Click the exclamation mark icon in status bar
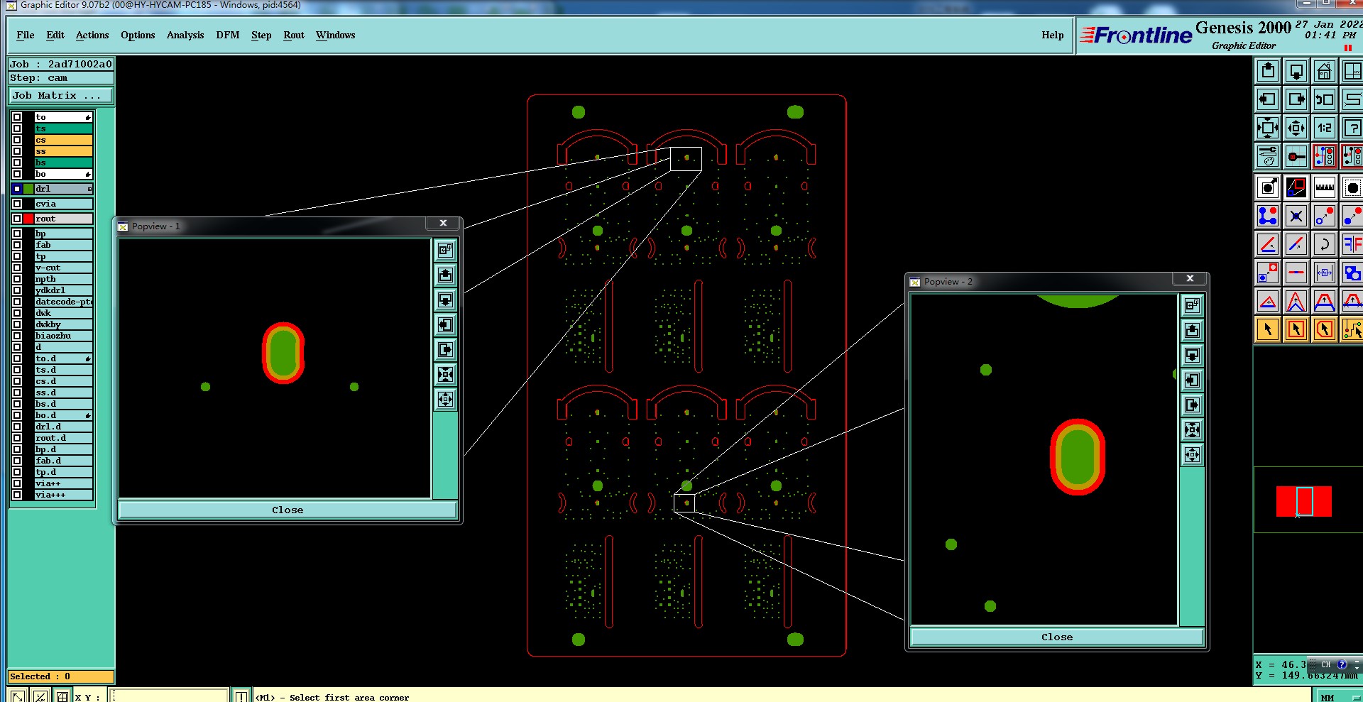 [241, 696]
